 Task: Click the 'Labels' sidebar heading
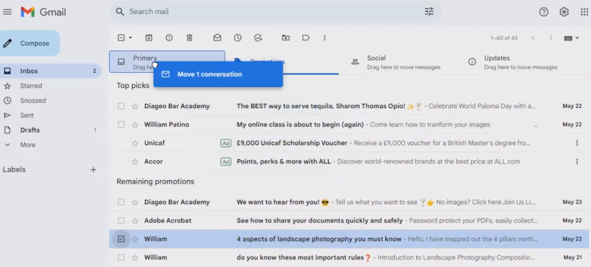(14, 170)
